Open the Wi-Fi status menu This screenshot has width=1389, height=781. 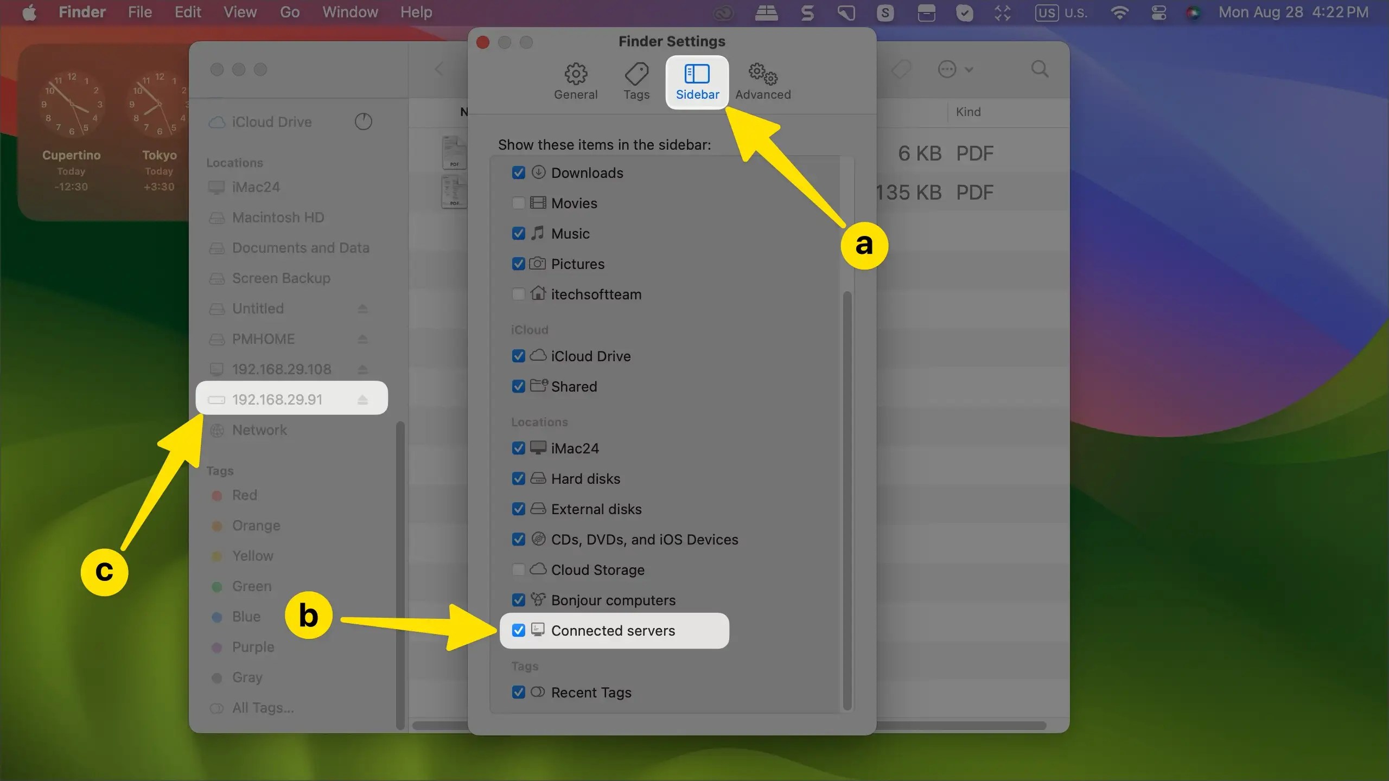(1120, 12)
